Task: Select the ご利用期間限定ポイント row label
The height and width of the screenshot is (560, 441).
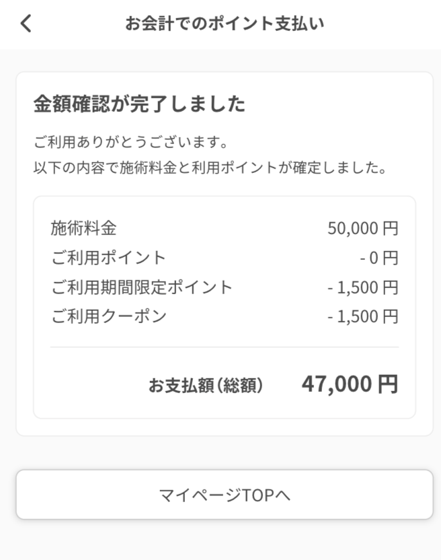Action: coord(142,287)
